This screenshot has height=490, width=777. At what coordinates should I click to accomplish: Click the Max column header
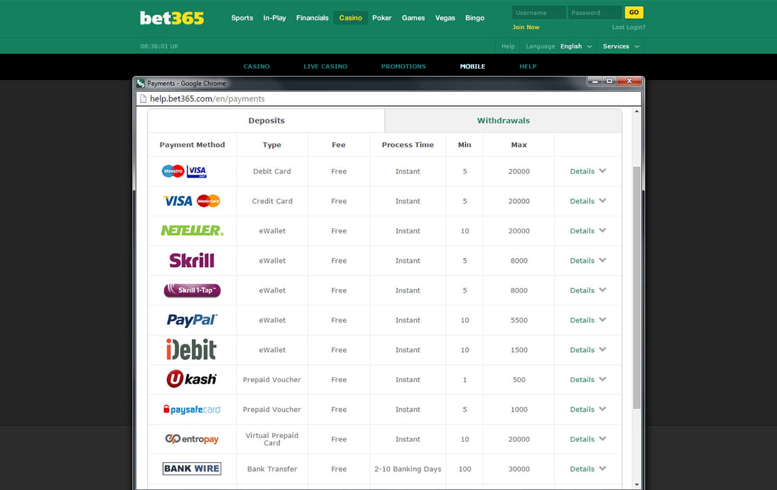[519, 145]
